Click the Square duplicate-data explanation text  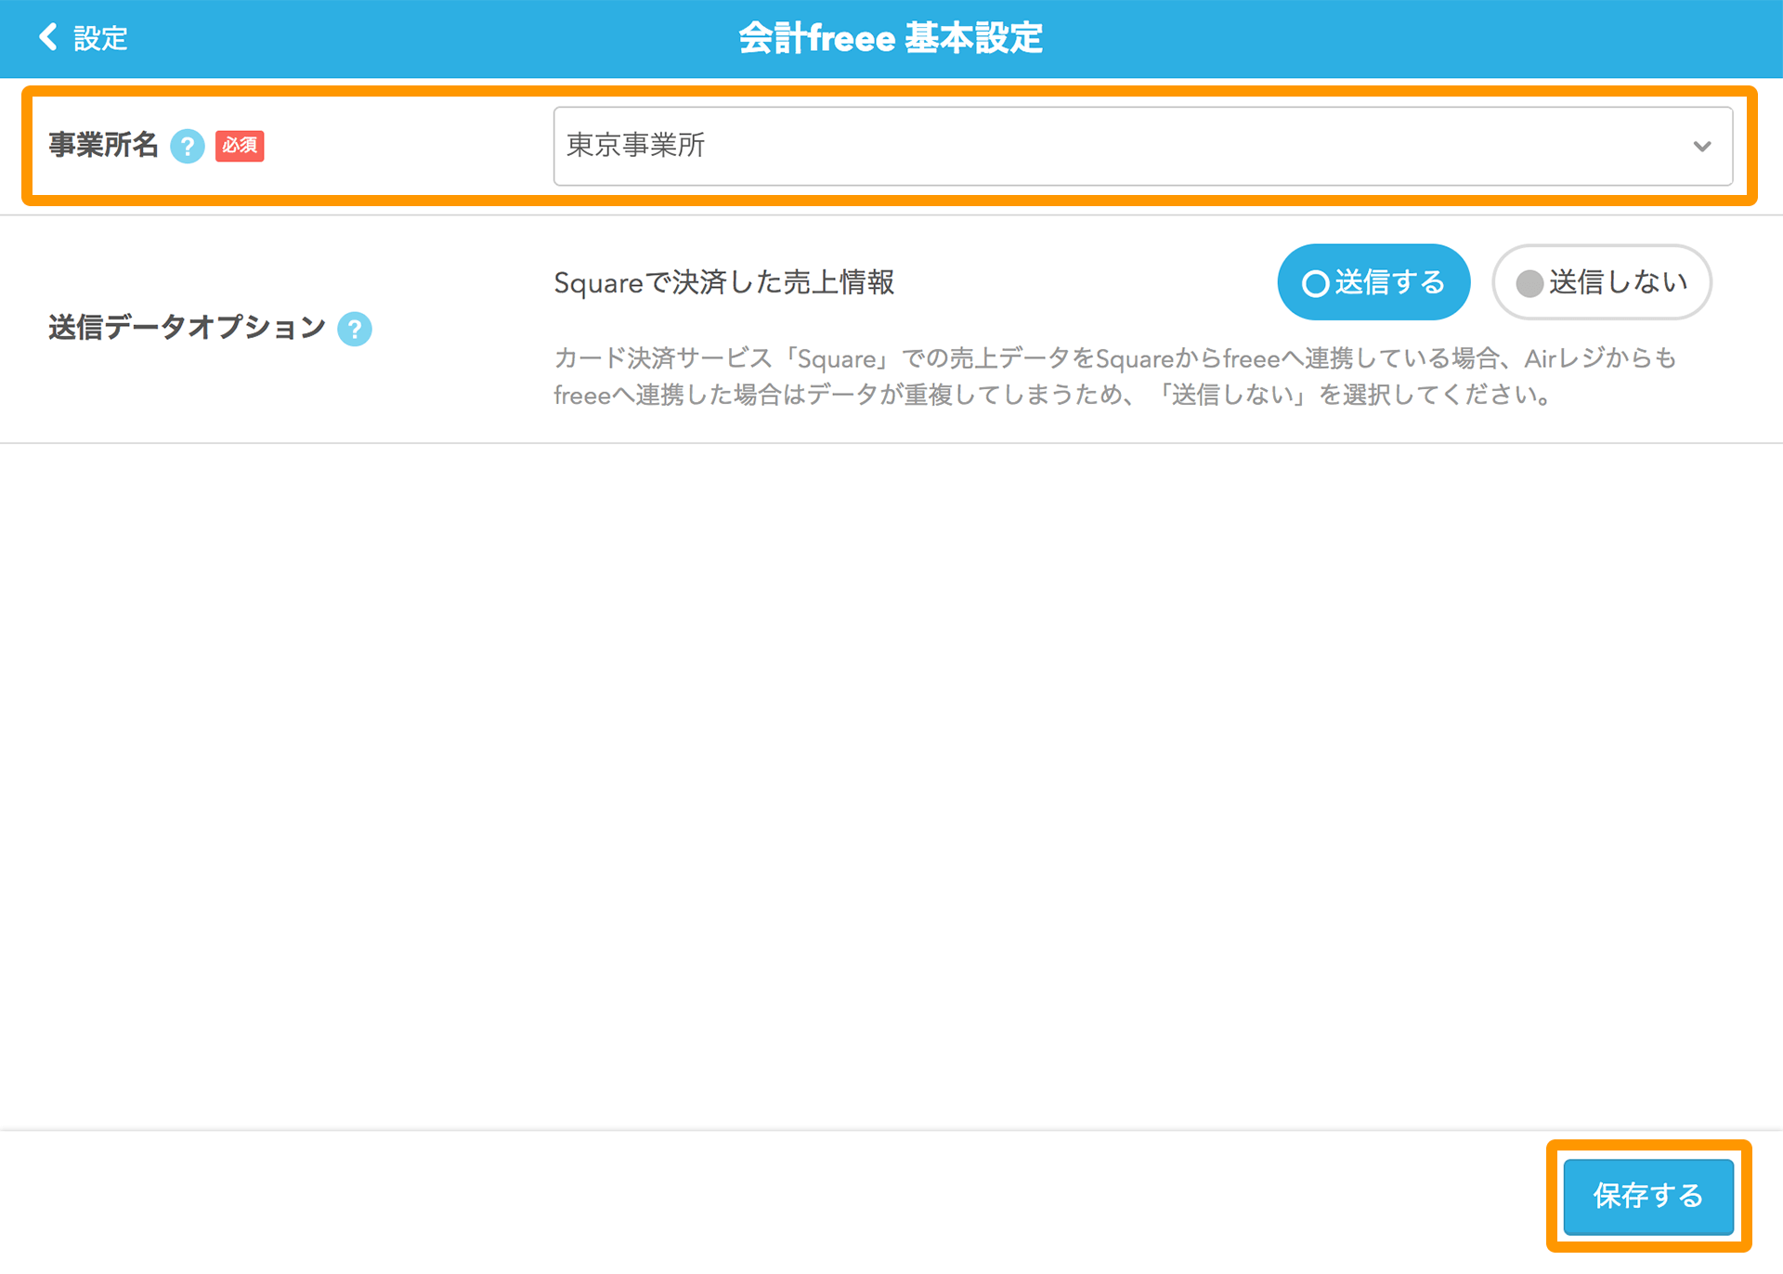[x=1114, y=376]
